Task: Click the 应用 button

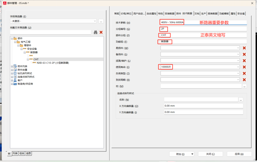Action: (239, 154)
